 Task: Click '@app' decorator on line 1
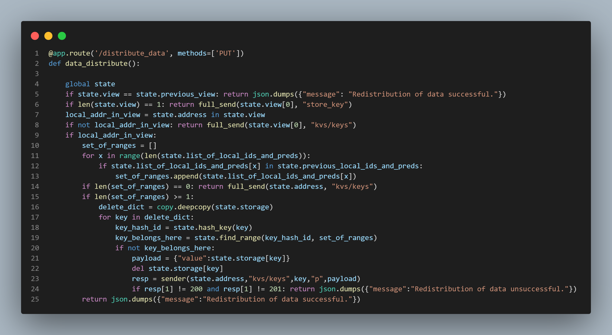[57, 53]
